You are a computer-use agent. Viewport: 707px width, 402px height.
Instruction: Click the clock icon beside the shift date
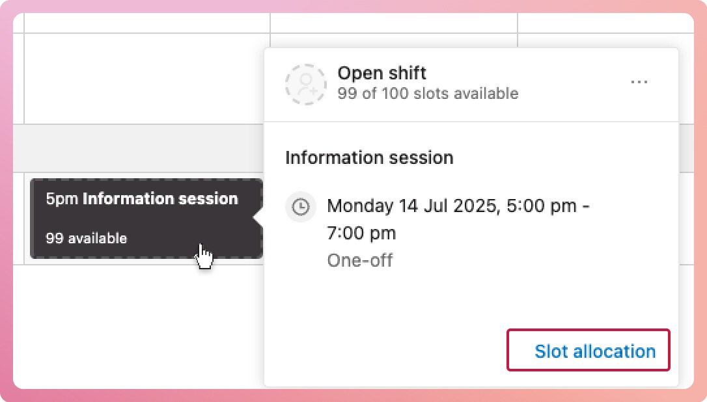[x=301, y=207]
